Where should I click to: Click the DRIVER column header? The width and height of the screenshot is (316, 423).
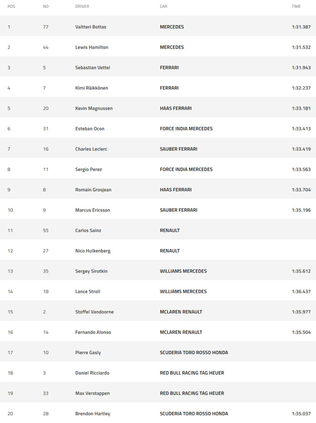tap(82, 6)
